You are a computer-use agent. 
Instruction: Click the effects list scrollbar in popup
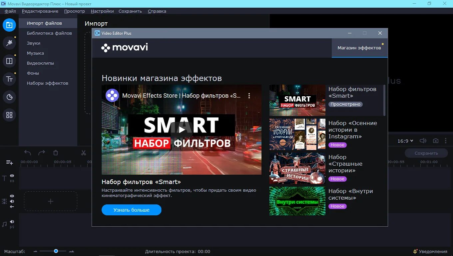tap(384, 100)
